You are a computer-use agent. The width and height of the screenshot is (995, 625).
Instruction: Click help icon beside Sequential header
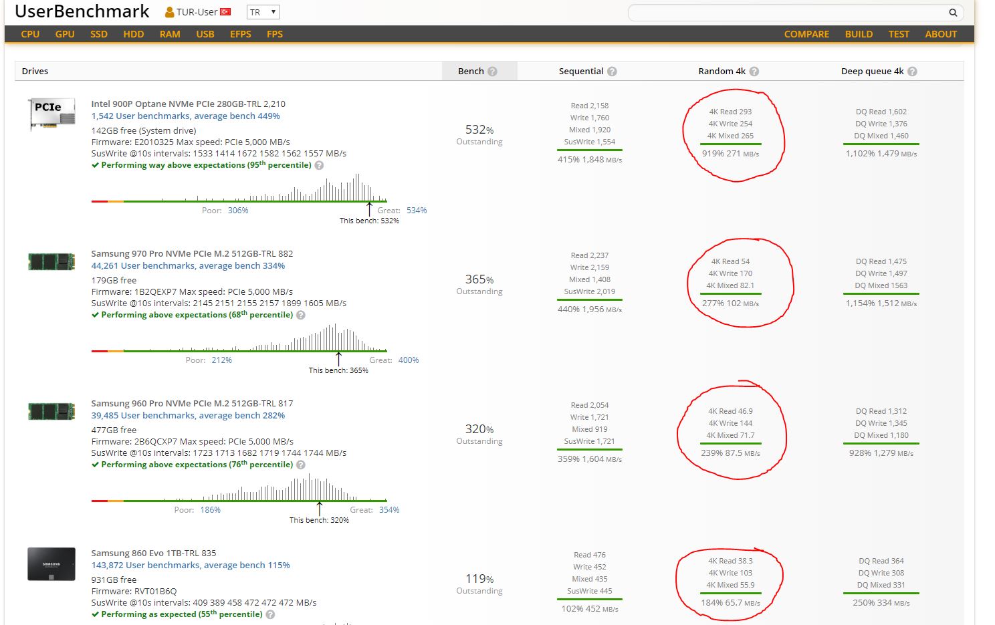[x=612, y=72]
